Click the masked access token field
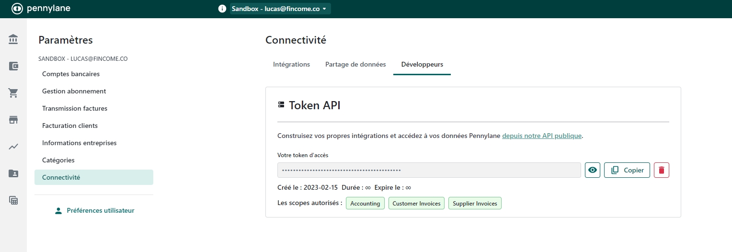Viewport: 732px width, 252px height. (x=429, y=170)
